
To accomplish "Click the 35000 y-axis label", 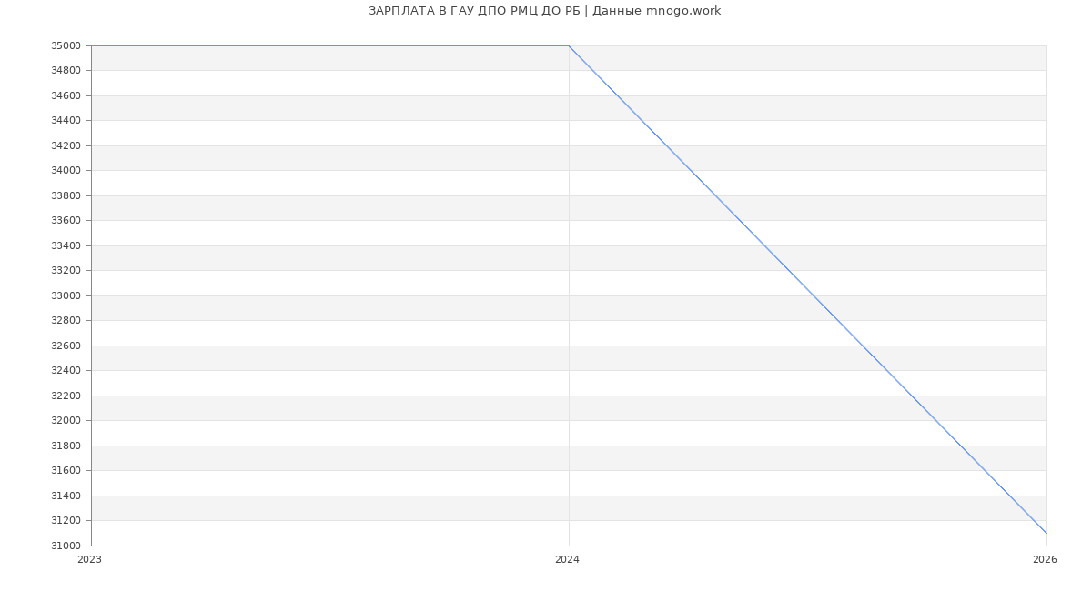I will (x=66, y=45).
